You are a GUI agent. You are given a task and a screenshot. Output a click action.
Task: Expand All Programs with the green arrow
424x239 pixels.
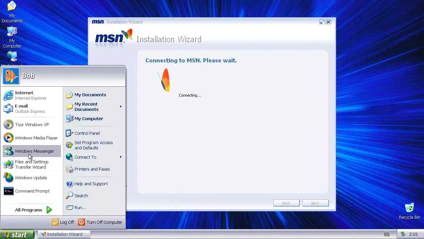(x=49, y=210)
